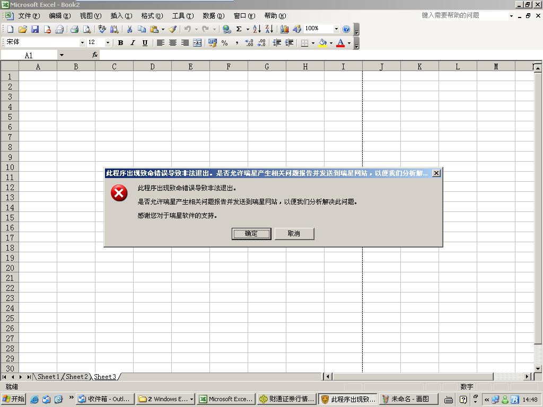Screen dimensions: 543x407
Task: Switch to the Sheet2 tab
Action: [x=76, y=377]
